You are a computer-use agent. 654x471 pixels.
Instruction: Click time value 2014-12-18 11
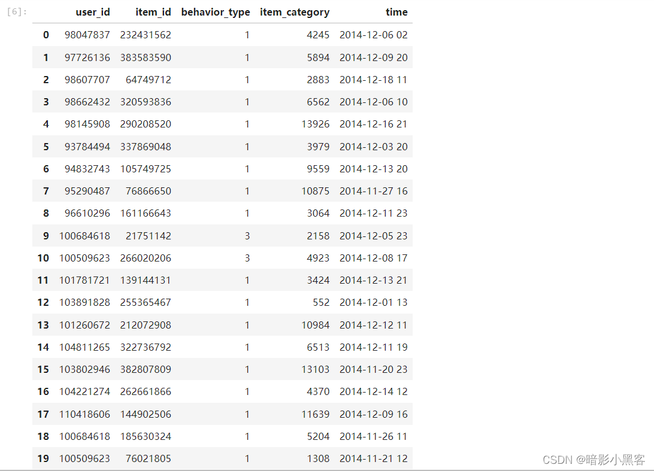(373, 80)
